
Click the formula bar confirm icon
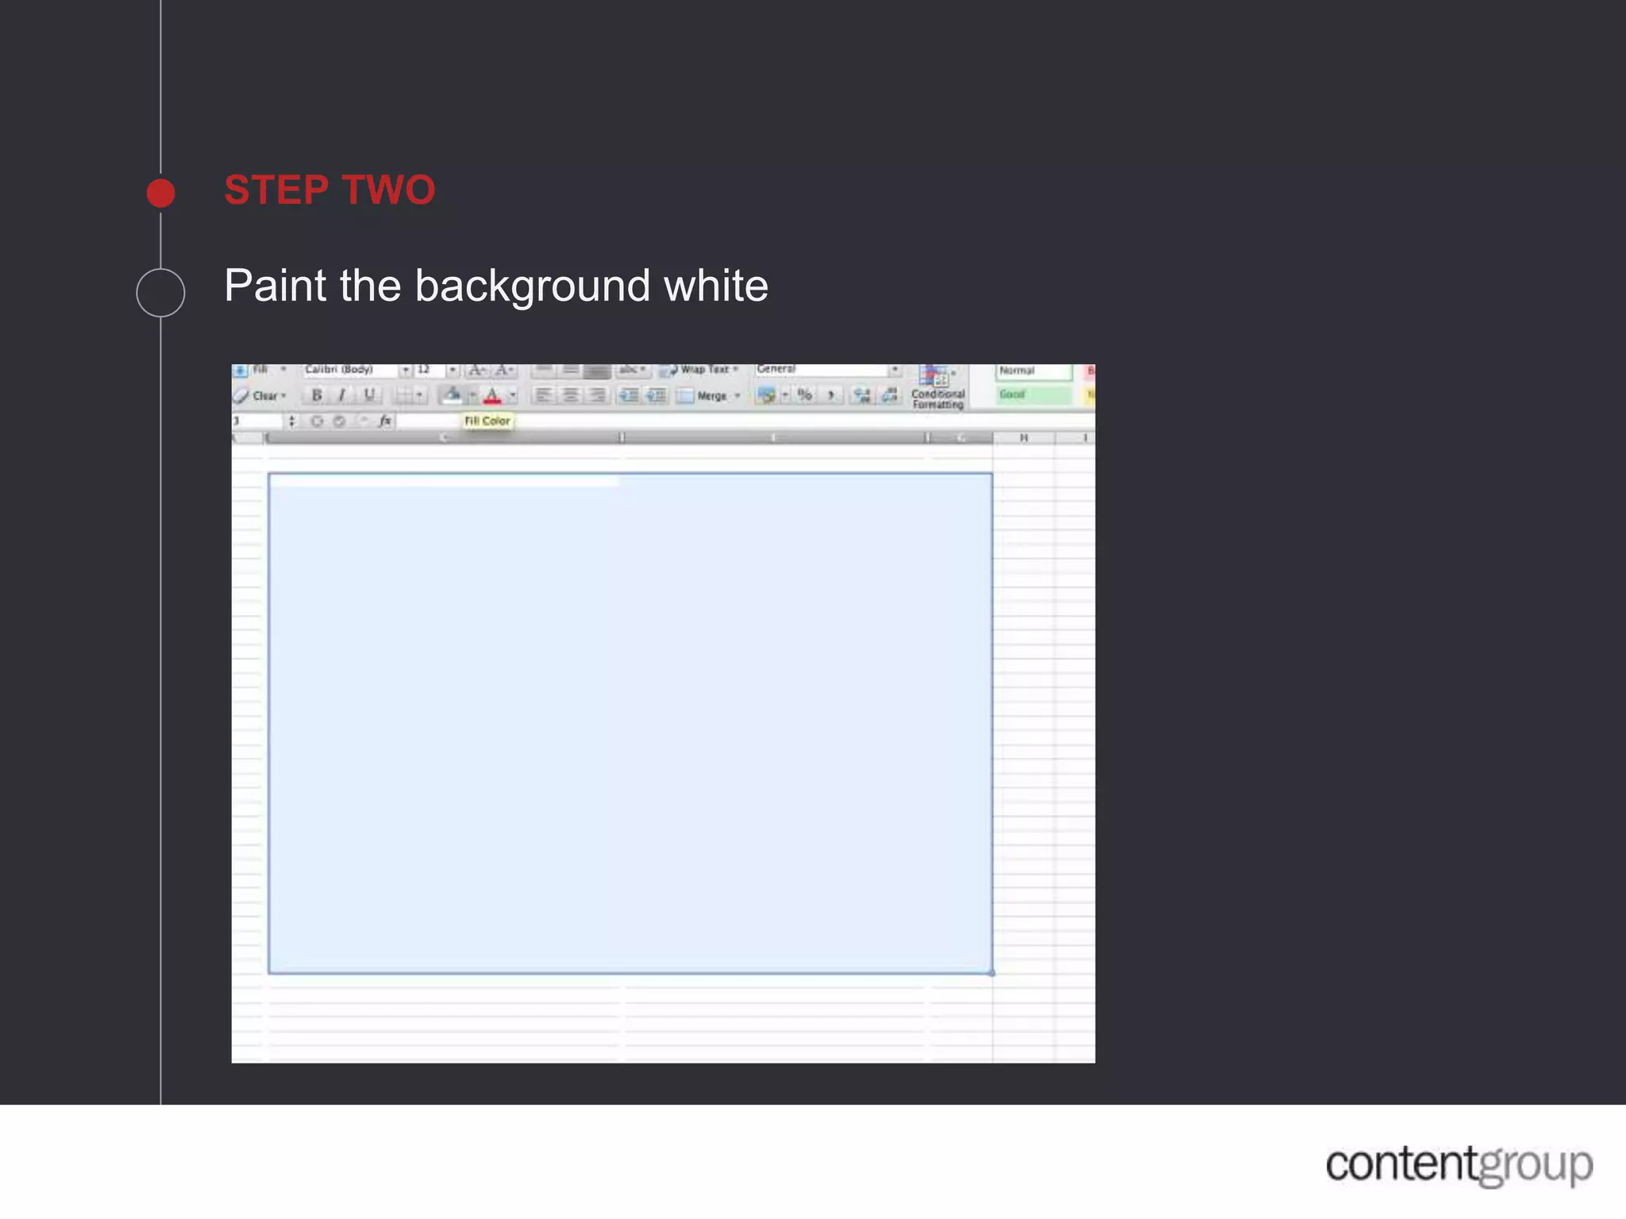(x=340, y=421)
